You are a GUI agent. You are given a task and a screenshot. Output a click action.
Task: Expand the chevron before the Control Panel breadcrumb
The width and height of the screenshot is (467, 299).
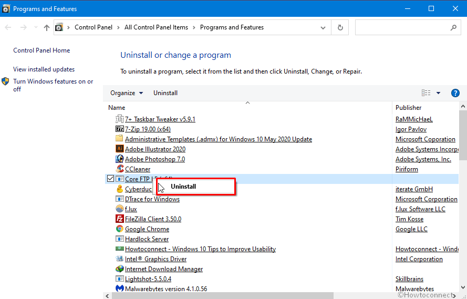coord(68,27)
